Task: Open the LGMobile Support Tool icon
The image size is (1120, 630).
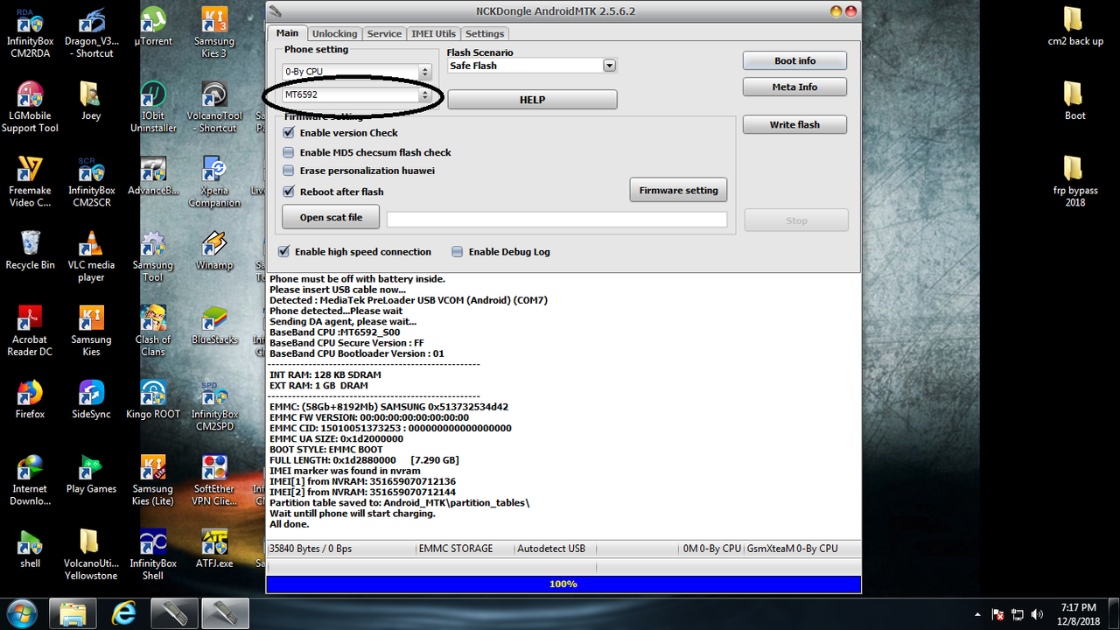Action: (30, 107)
